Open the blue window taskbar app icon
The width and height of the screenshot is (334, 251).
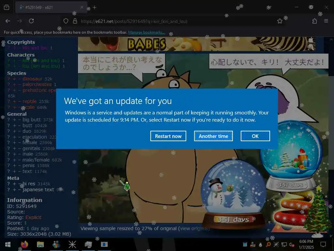[x=104, y=244]
